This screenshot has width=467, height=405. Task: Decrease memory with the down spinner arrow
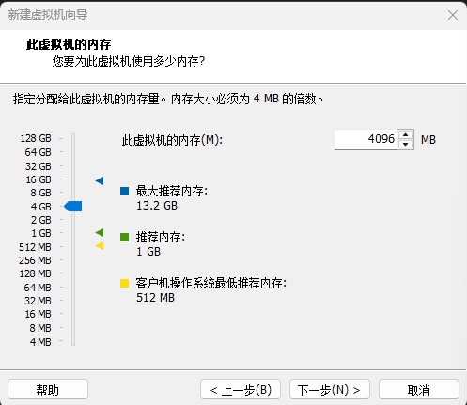click(x=406, y=145)
